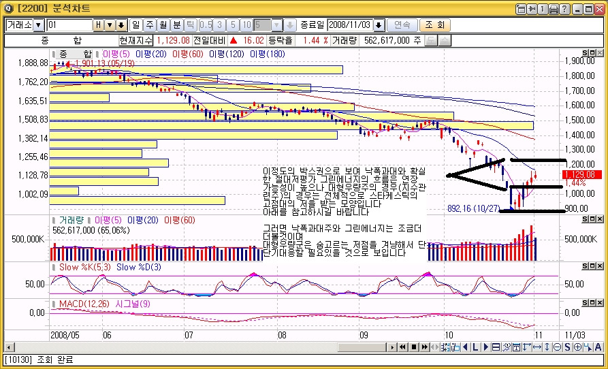
Task: Click the 이평(120) legend label
Action: tap(227, 54)
